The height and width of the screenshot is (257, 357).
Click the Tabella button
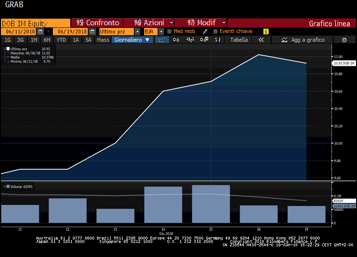(x=239, y=40)
